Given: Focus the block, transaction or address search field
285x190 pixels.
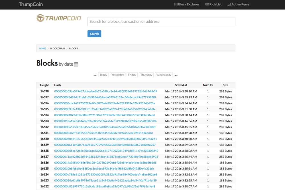Looking at the screenshot, I should 161,22.
